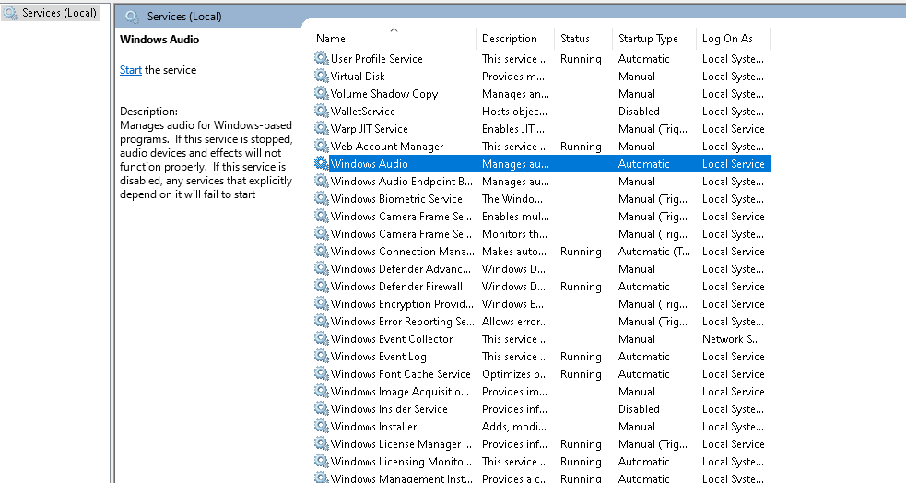Select Windows Audio Endpoint Builder service
Screen dimensions: 906x483
(401, 182)
